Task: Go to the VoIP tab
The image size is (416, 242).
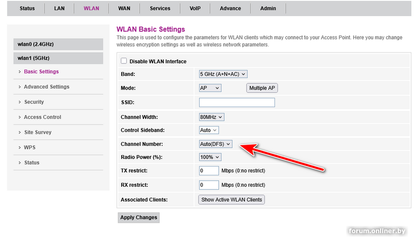Action: tap(194, 8)
